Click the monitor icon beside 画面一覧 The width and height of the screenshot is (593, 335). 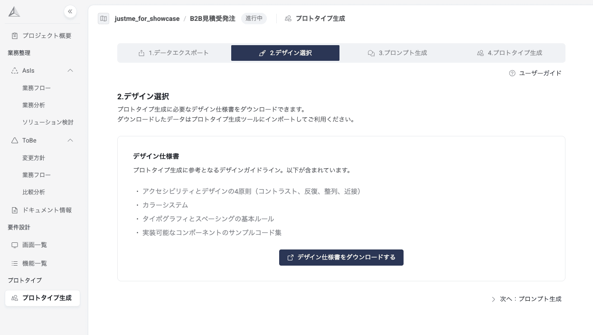tap(15, 245)
